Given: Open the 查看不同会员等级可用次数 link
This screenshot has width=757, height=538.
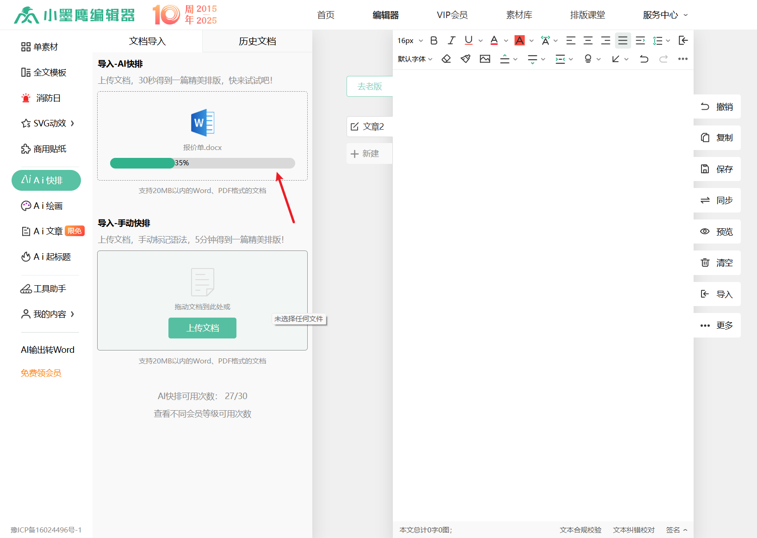Looking at the screenshot, I should (x=202, y=414).
